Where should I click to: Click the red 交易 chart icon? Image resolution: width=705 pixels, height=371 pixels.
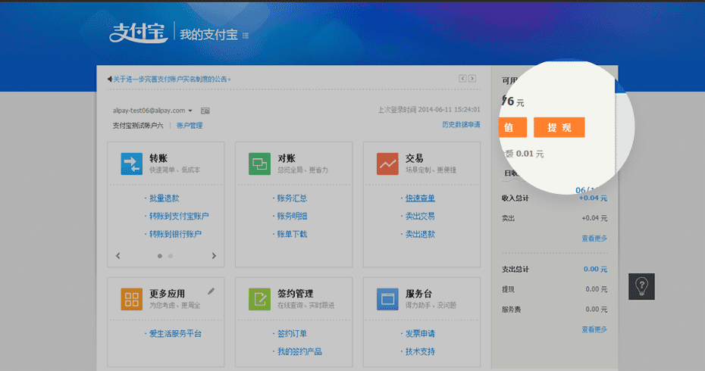(387, 164)
